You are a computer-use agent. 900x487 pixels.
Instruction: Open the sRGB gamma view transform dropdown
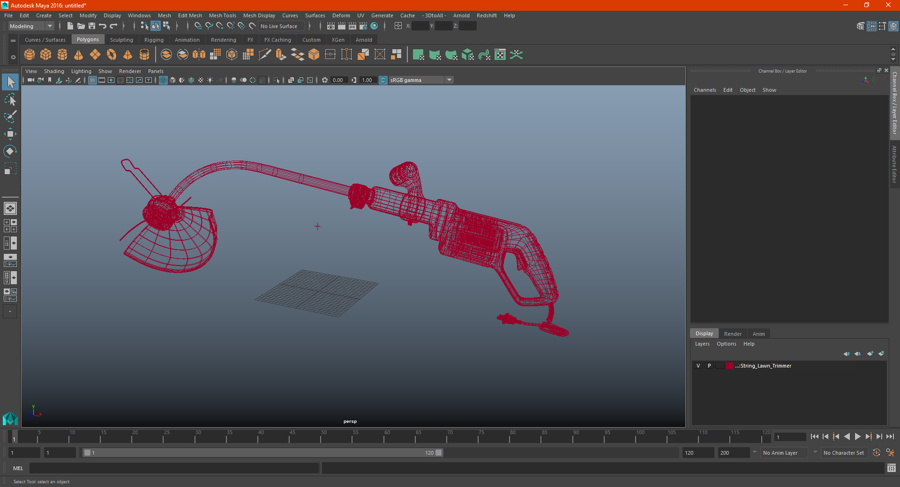click(x=421, y=80)
